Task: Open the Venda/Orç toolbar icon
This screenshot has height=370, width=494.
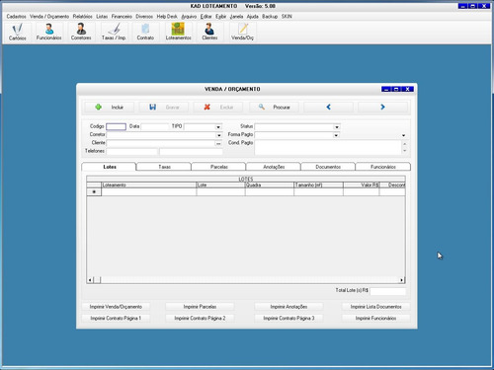Action: tap(242, 32)
